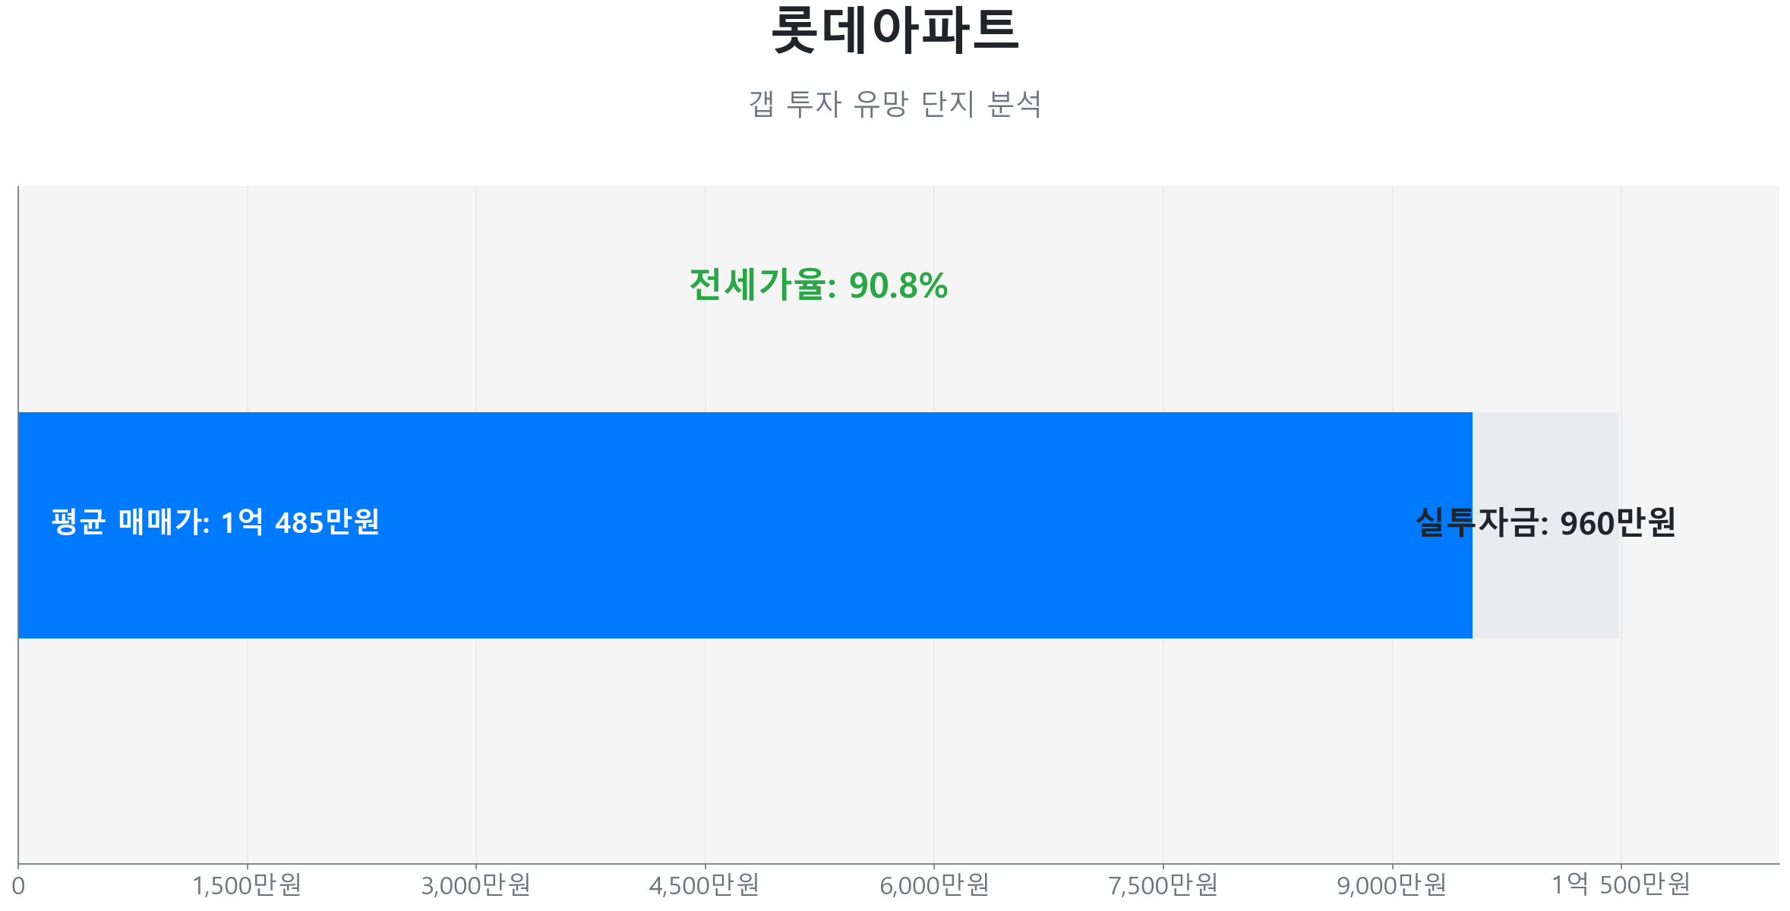Click the 6,000만원 axis tick label
Screen dimensions: 1790x911
click(934, 885)
